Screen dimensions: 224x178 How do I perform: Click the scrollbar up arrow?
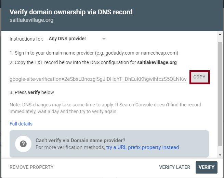pyautogui.click(x=220, y=34)
